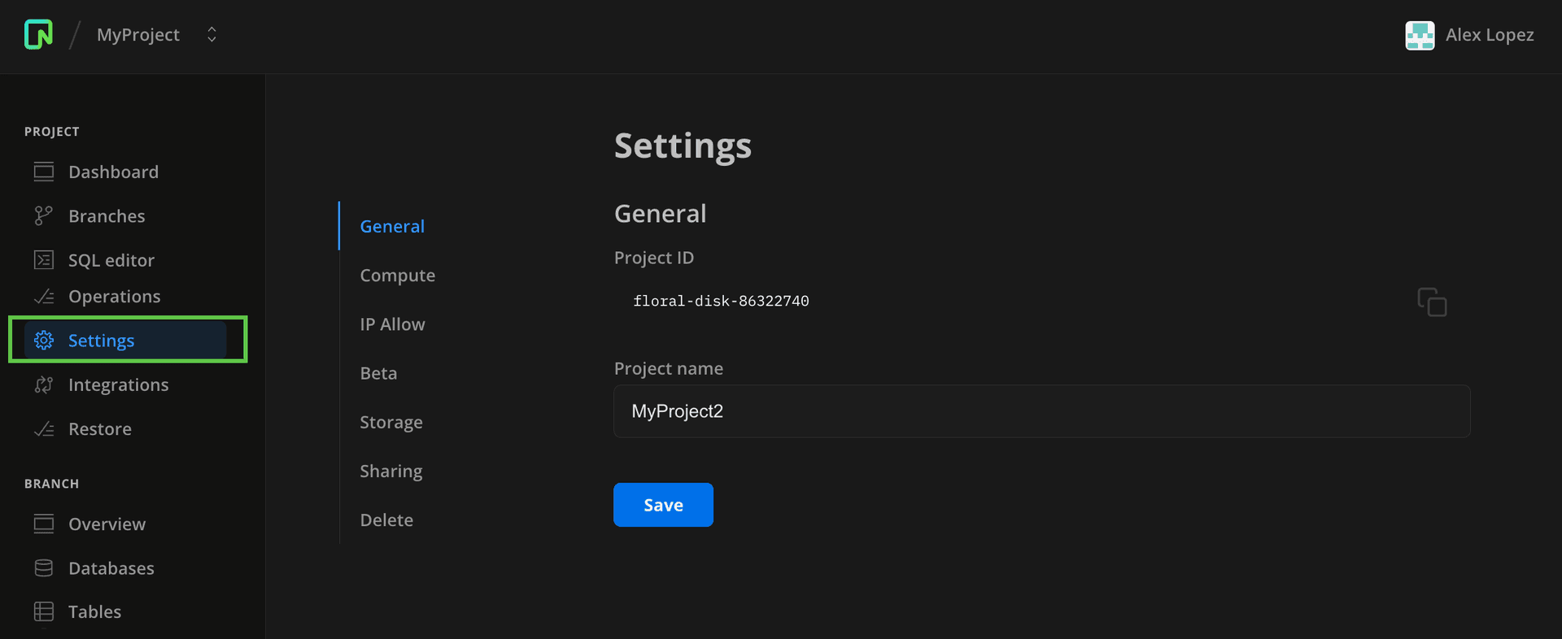Click the Settings gear icon

pos(44,340)
